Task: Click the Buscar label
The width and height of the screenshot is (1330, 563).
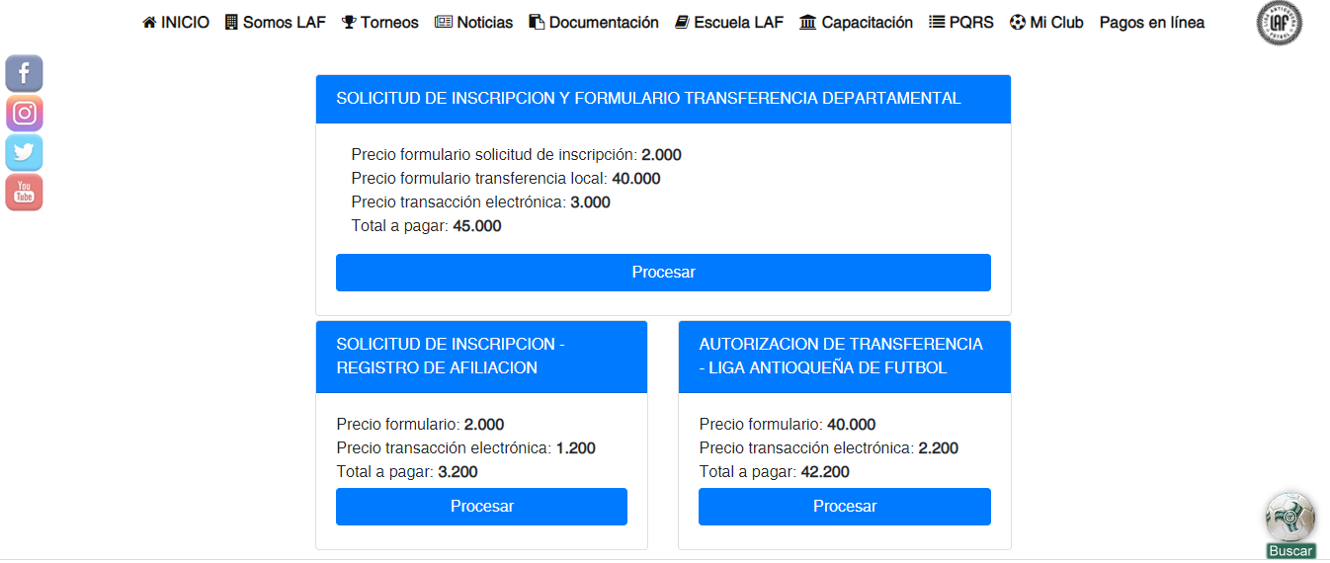Action: coord(1290,551)
